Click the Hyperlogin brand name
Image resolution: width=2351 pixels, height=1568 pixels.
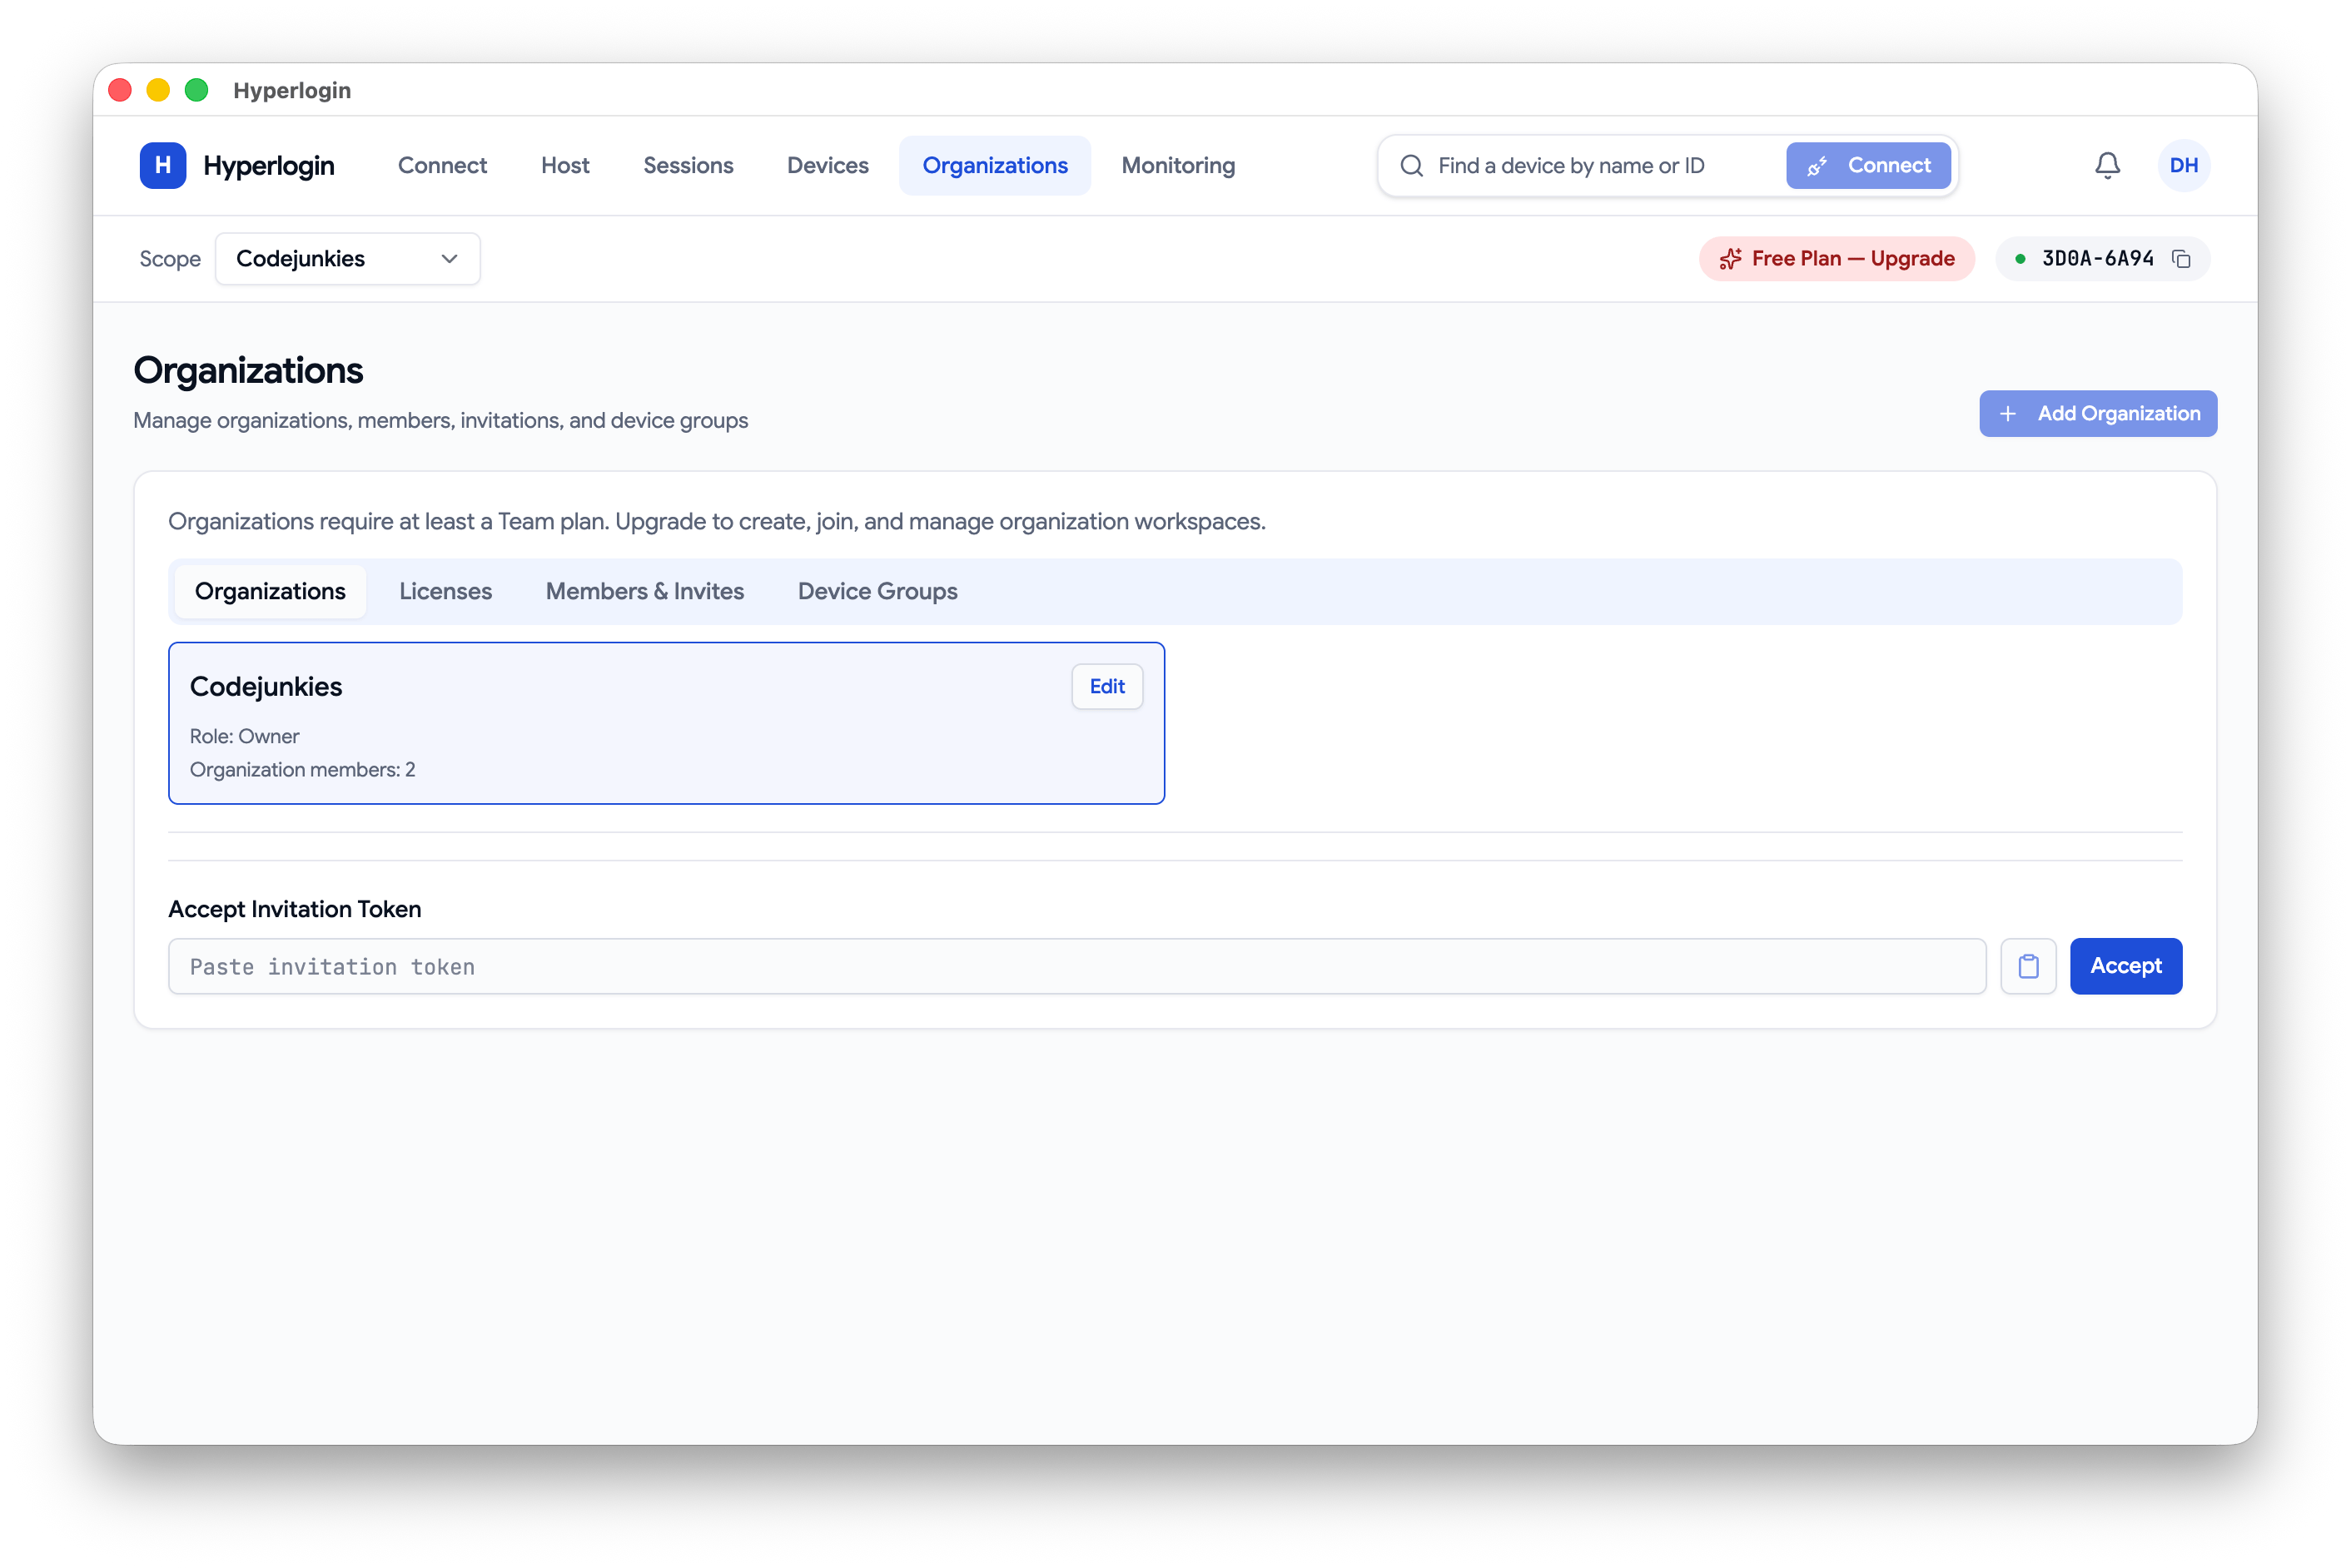[268, 165]
